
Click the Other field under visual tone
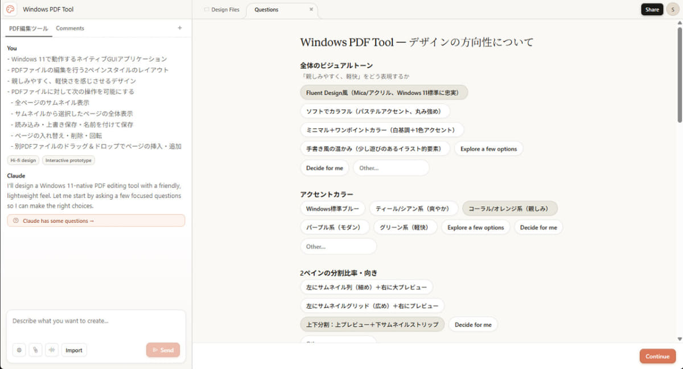(391, 168)
